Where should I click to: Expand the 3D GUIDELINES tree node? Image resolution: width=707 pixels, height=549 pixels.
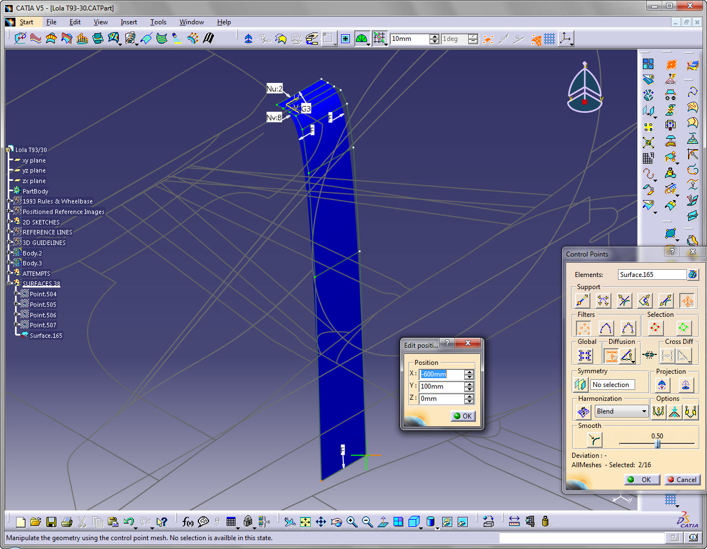9,243
